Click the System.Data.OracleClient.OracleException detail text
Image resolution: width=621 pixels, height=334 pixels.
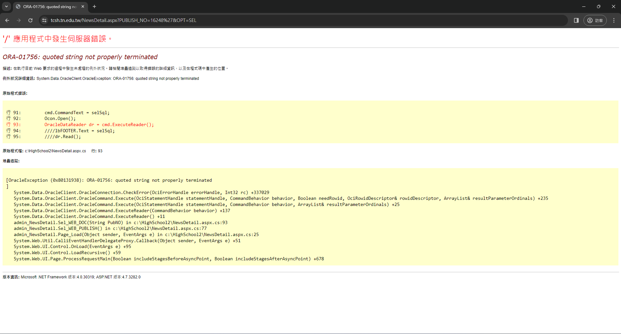[x=118, y=79]
